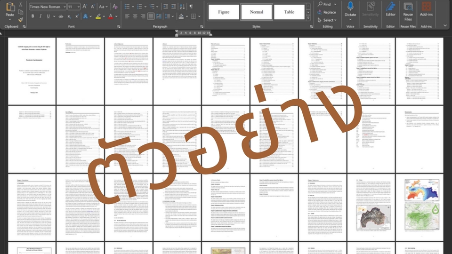The height and width of the screenshot is (254, 452).
Task: Apply yellow text highlight color
Action: click(x=98, y=16)
